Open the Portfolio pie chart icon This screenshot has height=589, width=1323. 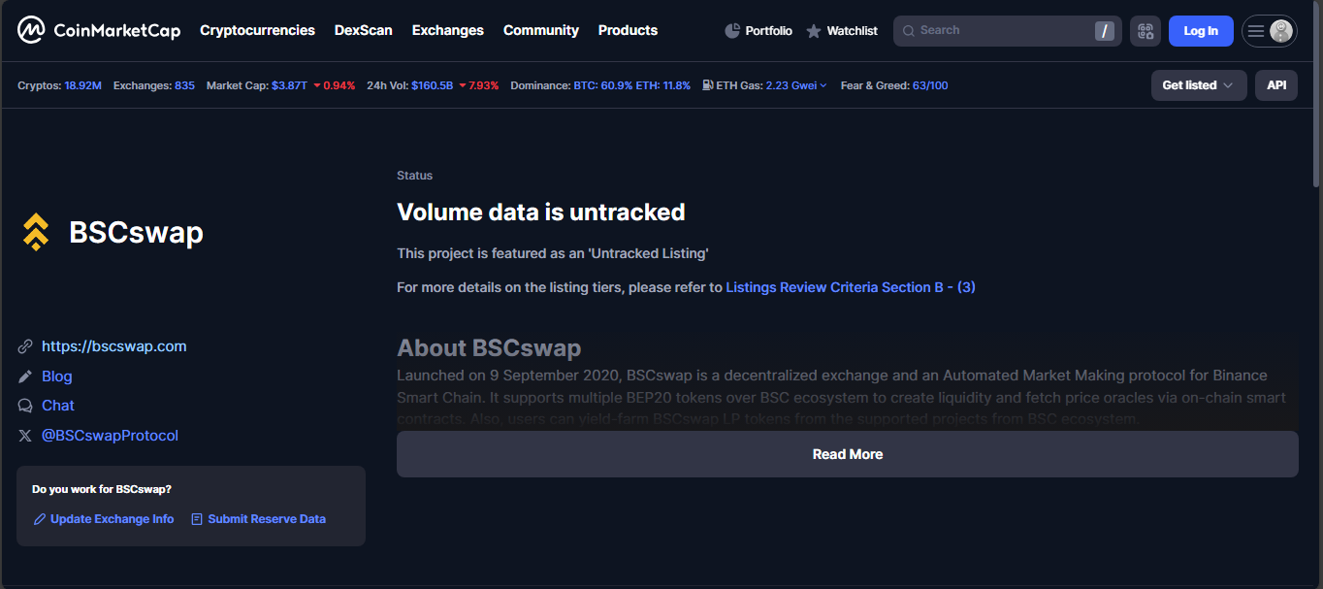pos(732,31)
